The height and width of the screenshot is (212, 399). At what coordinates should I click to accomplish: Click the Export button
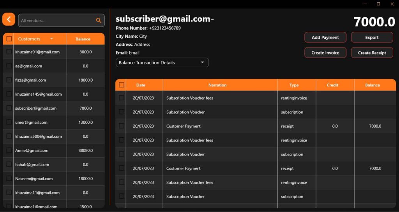click(372, 37)
